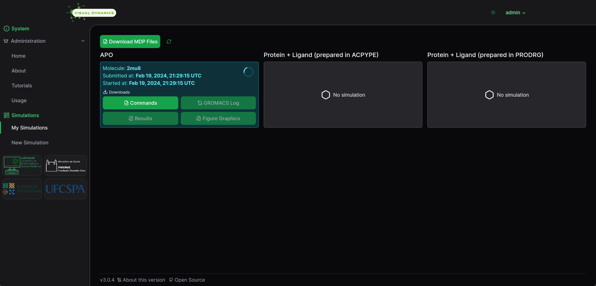The width and height of the screenshot is (596, 286).
Task: Open Tutorials in the sidebar
Action: (22, 86)
